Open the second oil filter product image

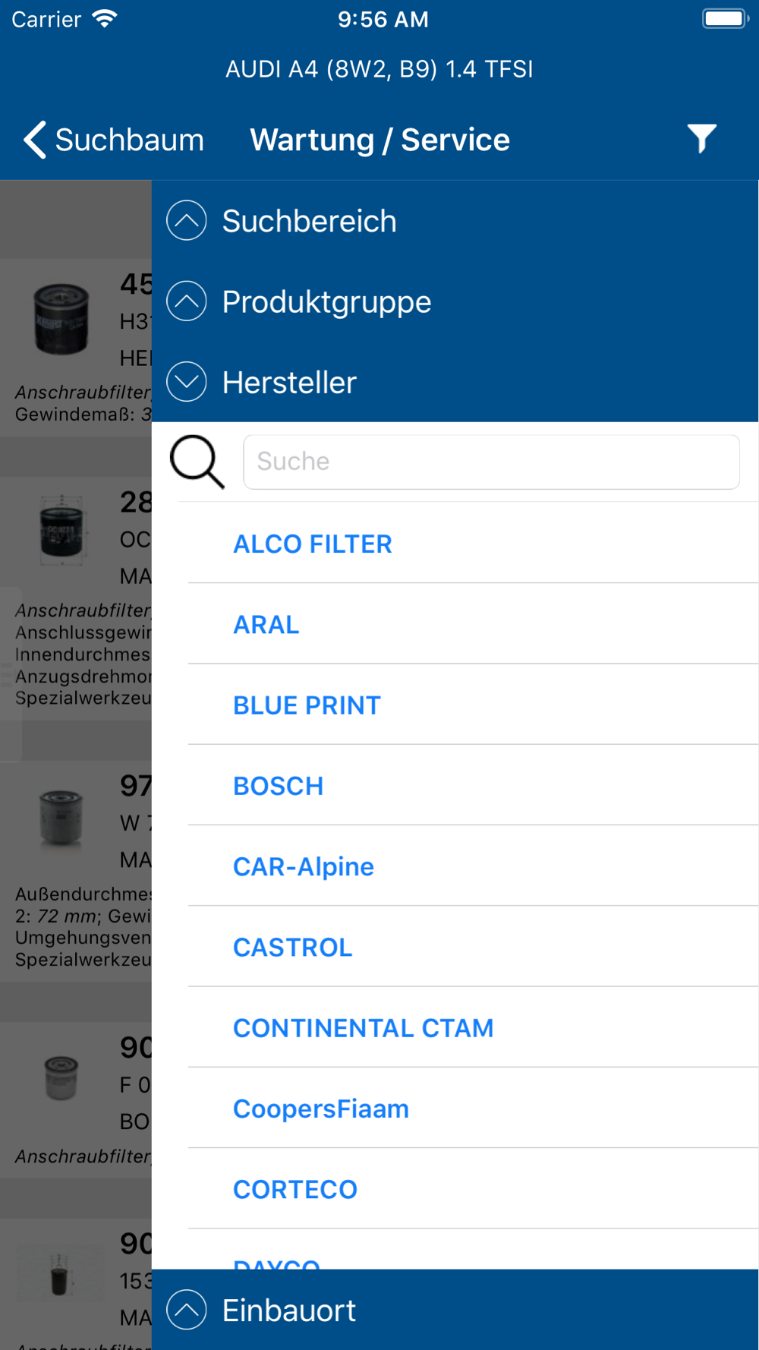pos(61,530)
